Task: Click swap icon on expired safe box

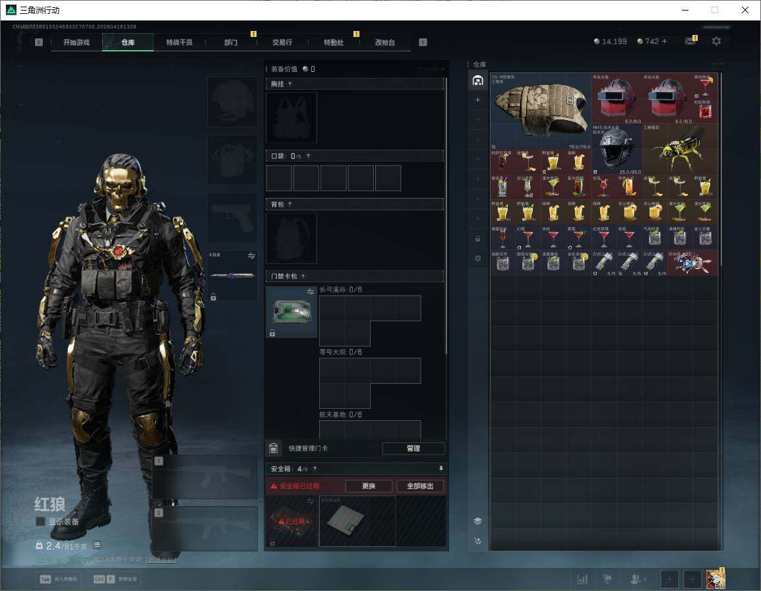Action: (x=311, y=501)
